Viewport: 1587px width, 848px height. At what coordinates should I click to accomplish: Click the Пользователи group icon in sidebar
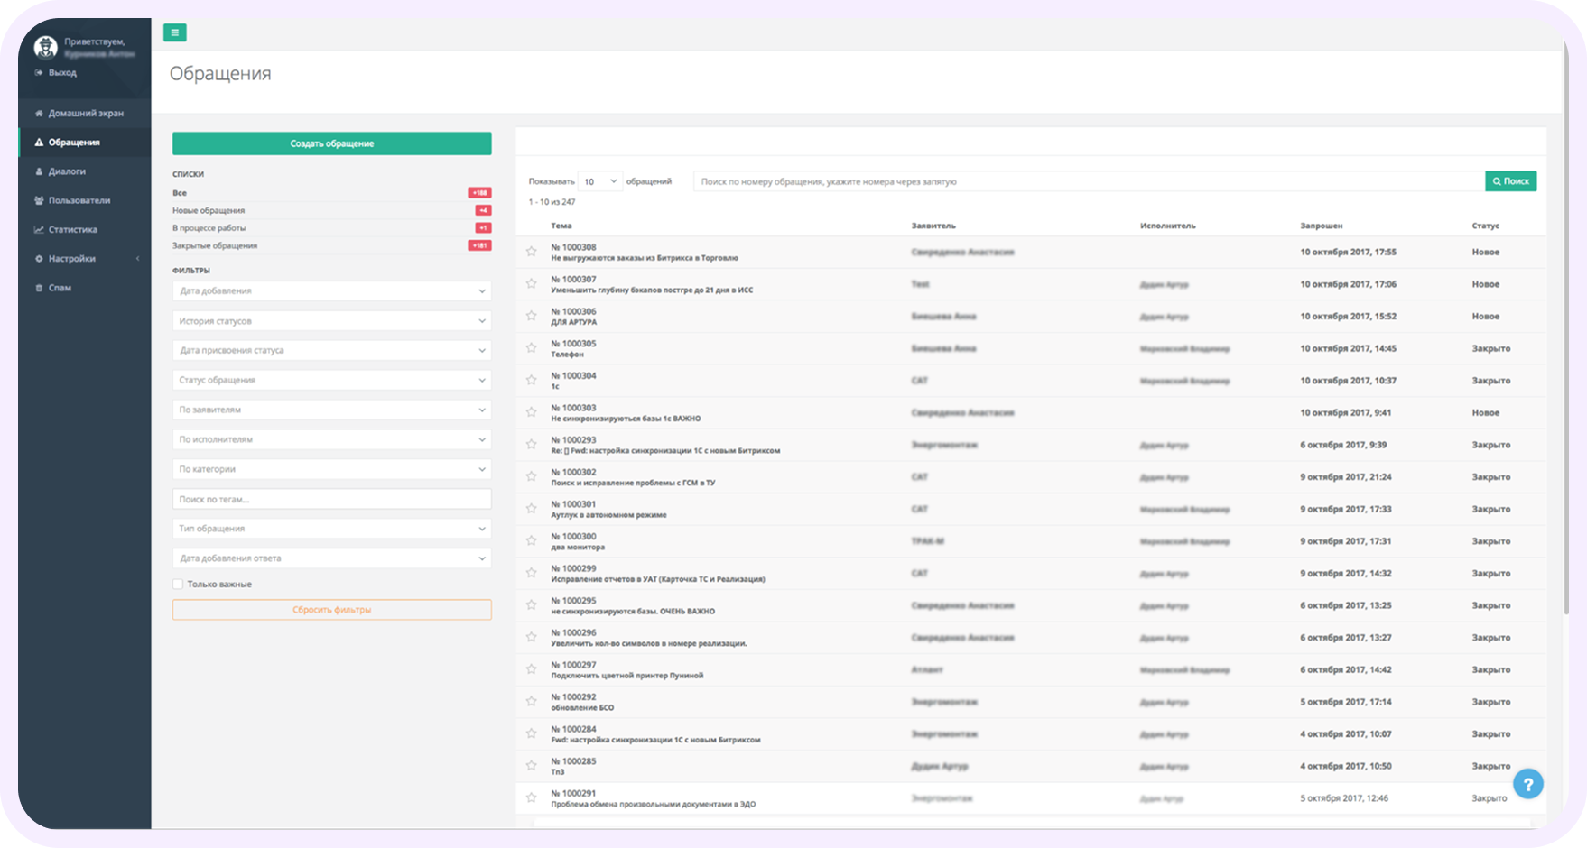point(39,200)
